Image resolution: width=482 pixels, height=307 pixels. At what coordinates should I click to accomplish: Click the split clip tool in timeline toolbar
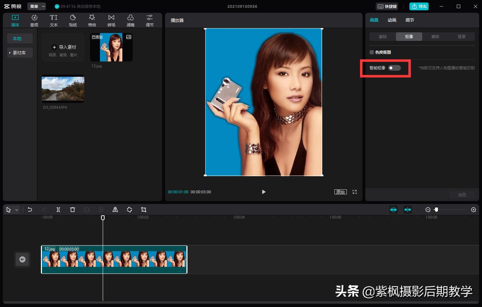point(58,210)
